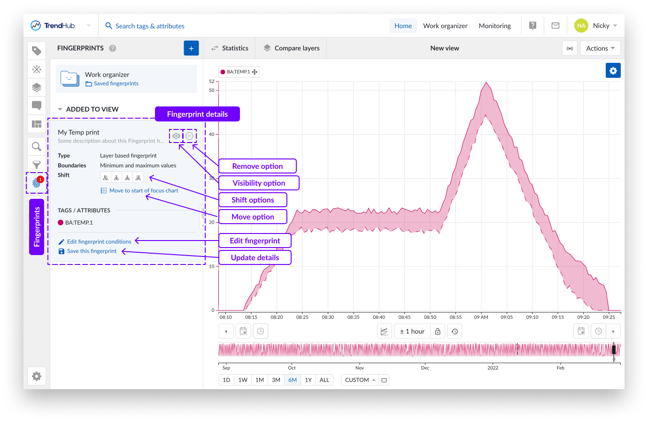Toggle visibility of My Temp print
Image resolution: width=648 pixels, height=422 pixels.
tap(176, 136)
